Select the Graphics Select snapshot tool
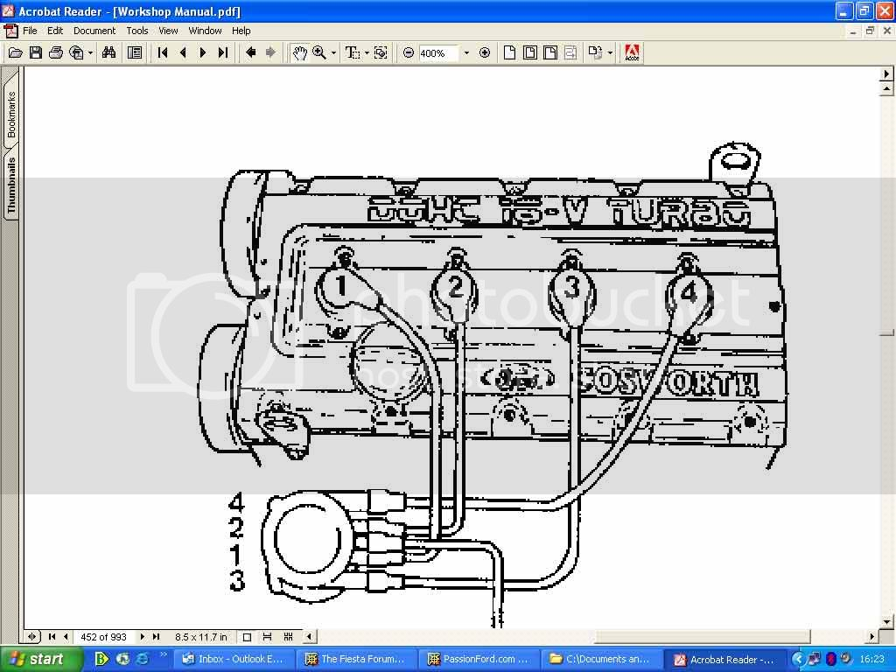The height and width of the screenshot is (672, 896). (381, 52)
